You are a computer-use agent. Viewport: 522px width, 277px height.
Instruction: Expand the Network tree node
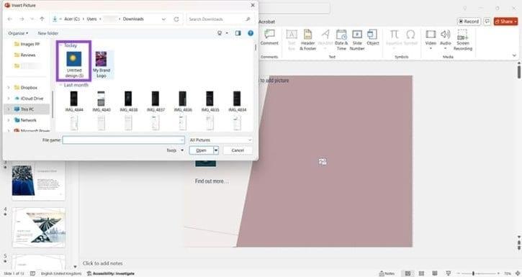coord(9,120)
